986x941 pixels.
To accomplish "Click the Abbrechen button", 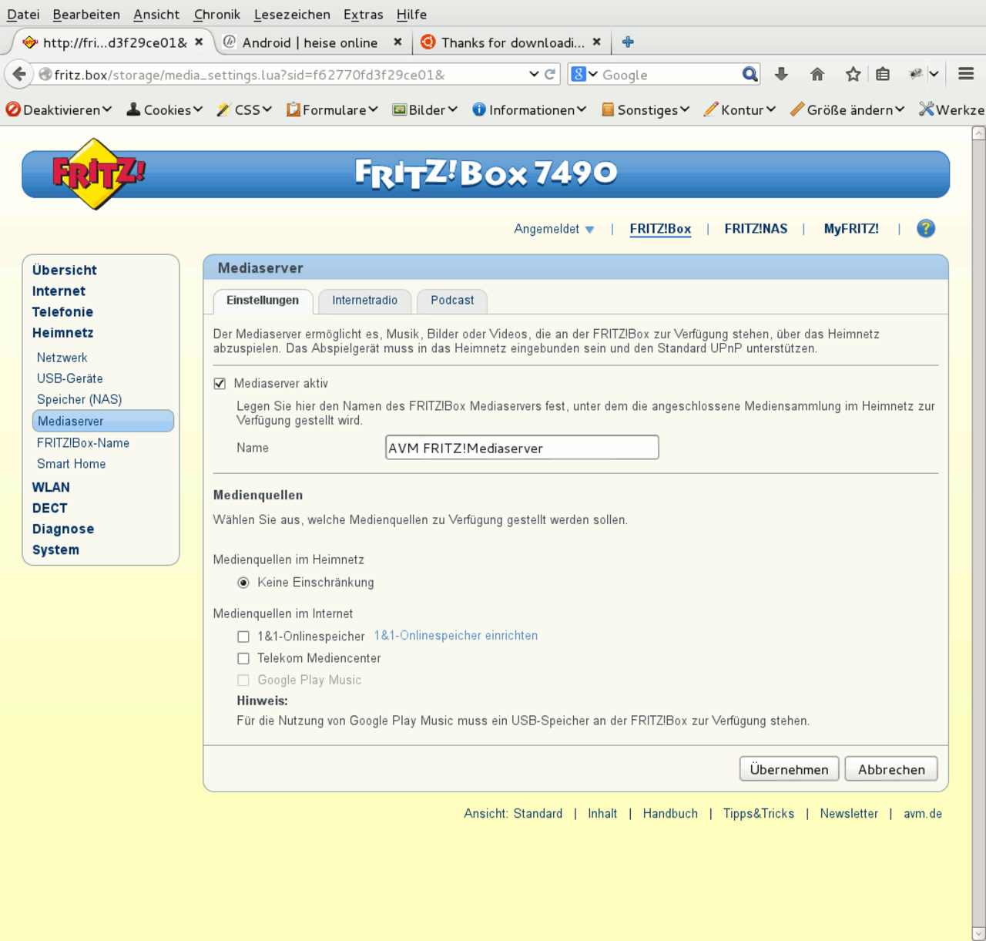I will coord(891,769).
